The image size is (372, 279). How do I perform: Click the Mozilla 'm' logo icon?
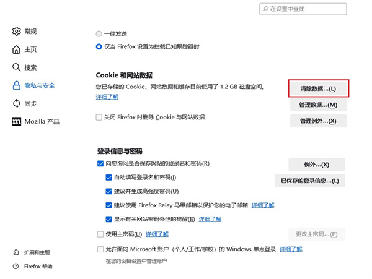tap(16, 122)
